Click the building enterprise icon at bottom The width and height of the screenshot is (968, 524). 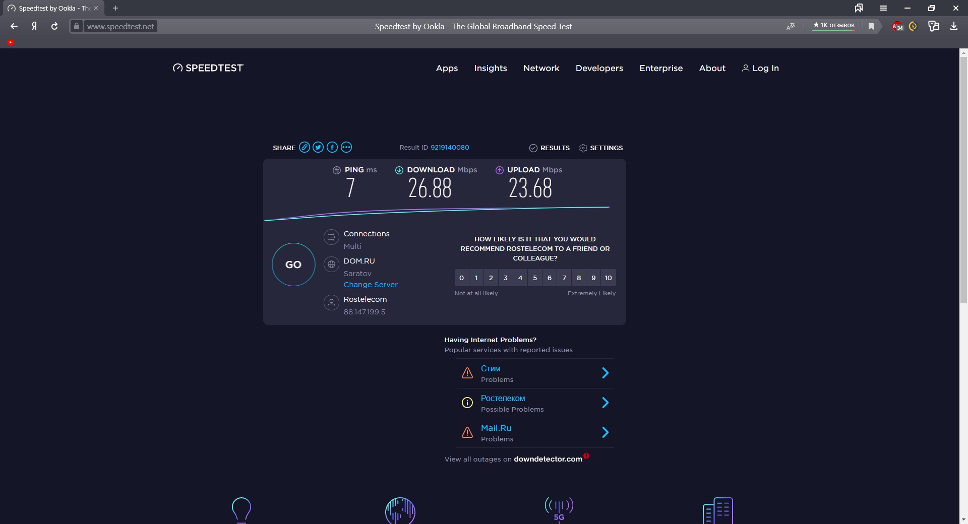pos(718,510)
